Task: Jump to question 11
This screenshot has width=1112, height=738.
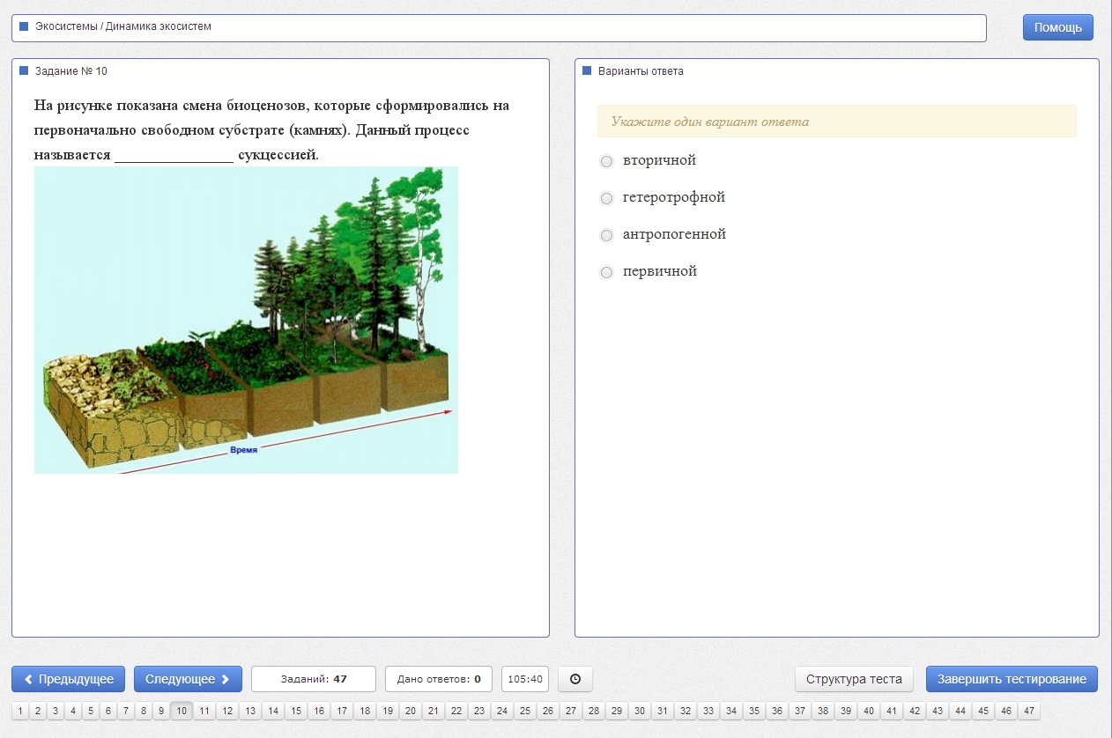Action: [x=204, y=711]
